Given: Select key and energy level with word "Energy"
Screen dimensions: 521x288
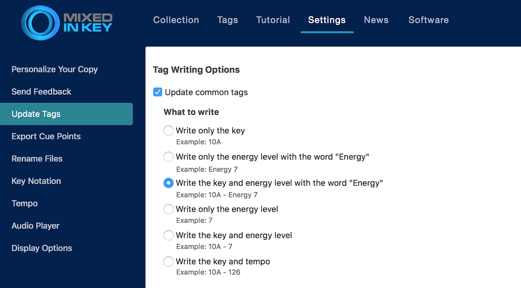Looking at the screenshot, I should pos(169,183).
